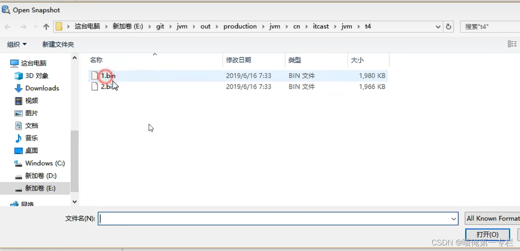Click the cn breadcrumb segment
The height and width of the screenshot is (251, 520).
pos(297,26)
